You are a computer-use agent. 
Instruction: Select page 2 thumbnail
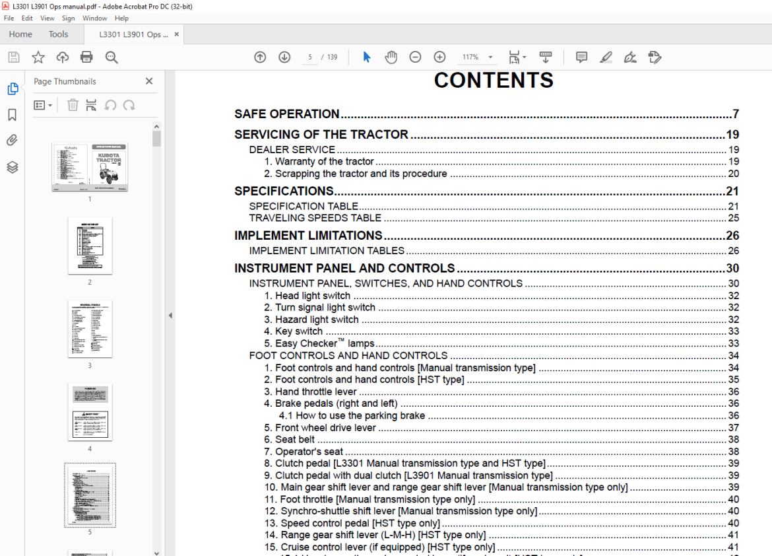pyautogui.click(x=90, y=246)
